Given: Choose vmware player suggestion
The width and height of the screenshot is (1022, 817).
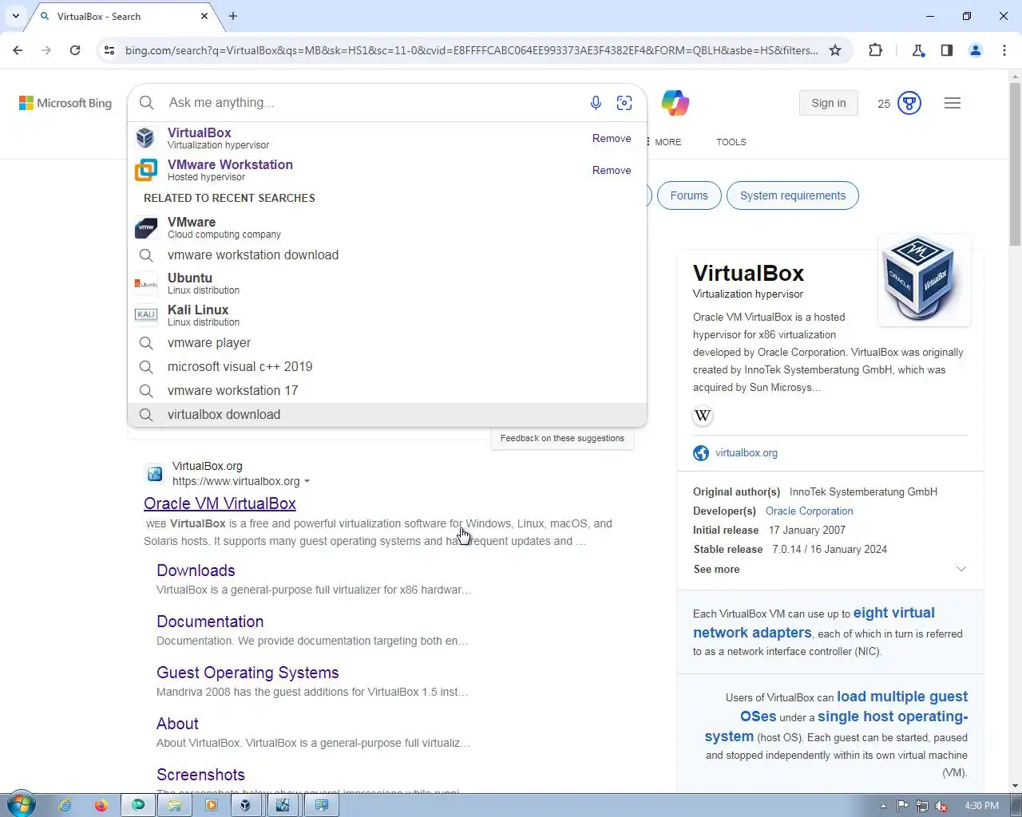Looking at the screenshot, I should 386,343.
